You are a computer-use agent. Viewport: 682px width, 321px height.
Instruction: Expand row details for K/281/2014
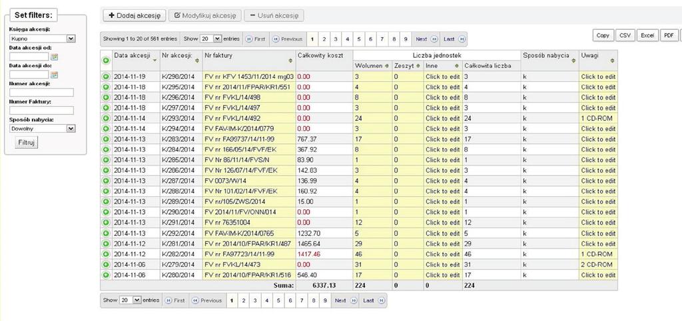click(x=106, y=243)
